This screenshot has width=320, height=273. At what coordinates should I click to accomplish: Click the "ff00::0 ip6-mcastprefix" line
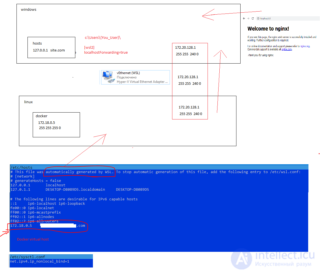coord(35,212)
